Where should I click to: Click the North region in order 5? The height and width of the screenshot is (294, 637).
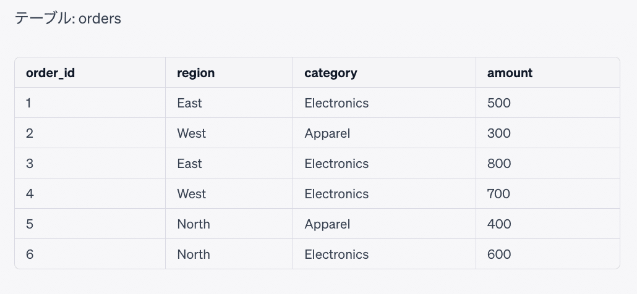193,224
